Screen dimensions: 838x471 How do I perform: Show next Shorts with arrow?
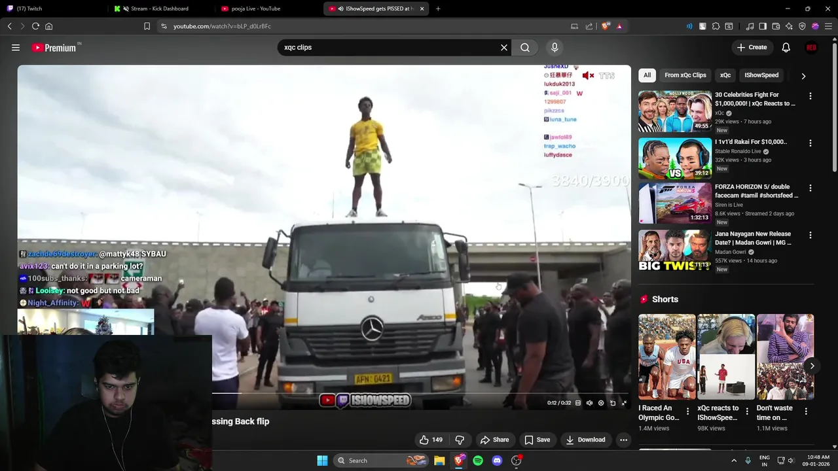(812, 366)
